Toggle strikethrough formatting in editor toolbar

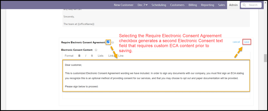[92, 56]
